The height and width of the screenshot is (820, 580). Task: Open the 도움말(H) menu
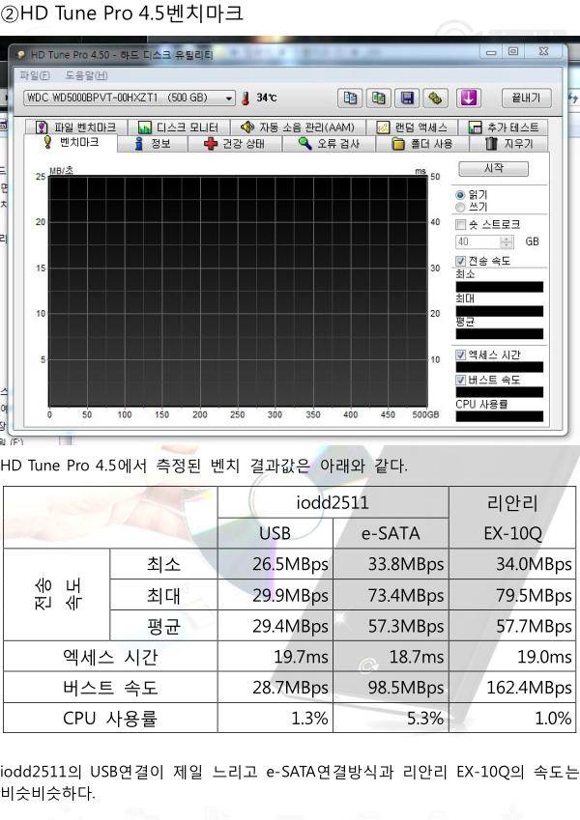pyautogui.click(x=86, y=75)
